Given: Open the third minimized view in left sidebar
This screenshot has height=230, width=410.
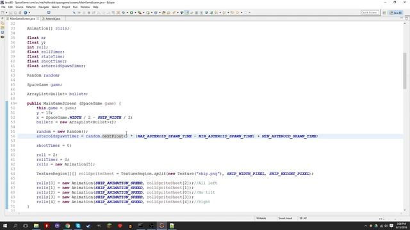Looking at the screenshot, I should click(3, 33).
